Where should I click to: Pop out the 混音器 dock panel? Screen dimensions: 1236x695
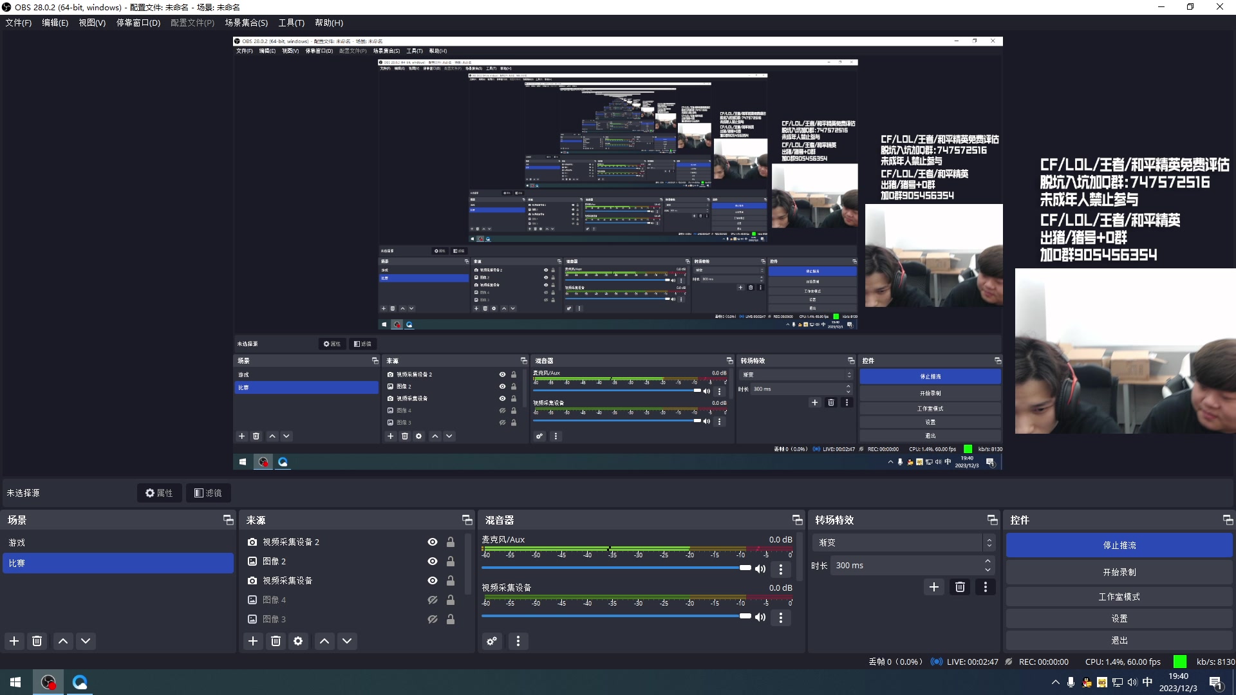click(797, 520)
